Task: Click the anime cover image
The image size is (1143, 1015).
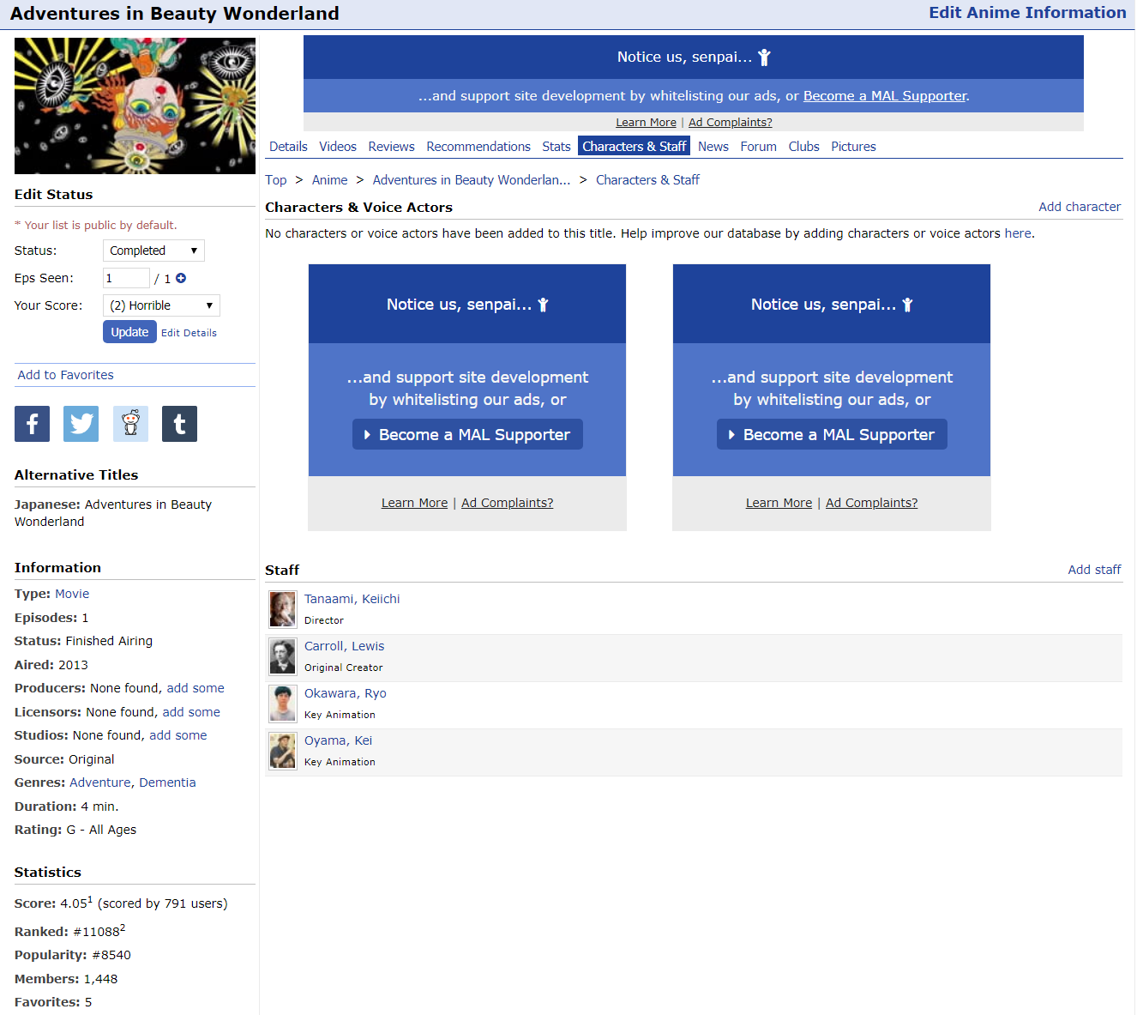Action: coord(135,106)
